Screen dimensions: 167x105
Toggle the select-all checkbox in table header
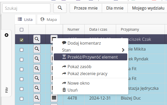click(22, 29)
